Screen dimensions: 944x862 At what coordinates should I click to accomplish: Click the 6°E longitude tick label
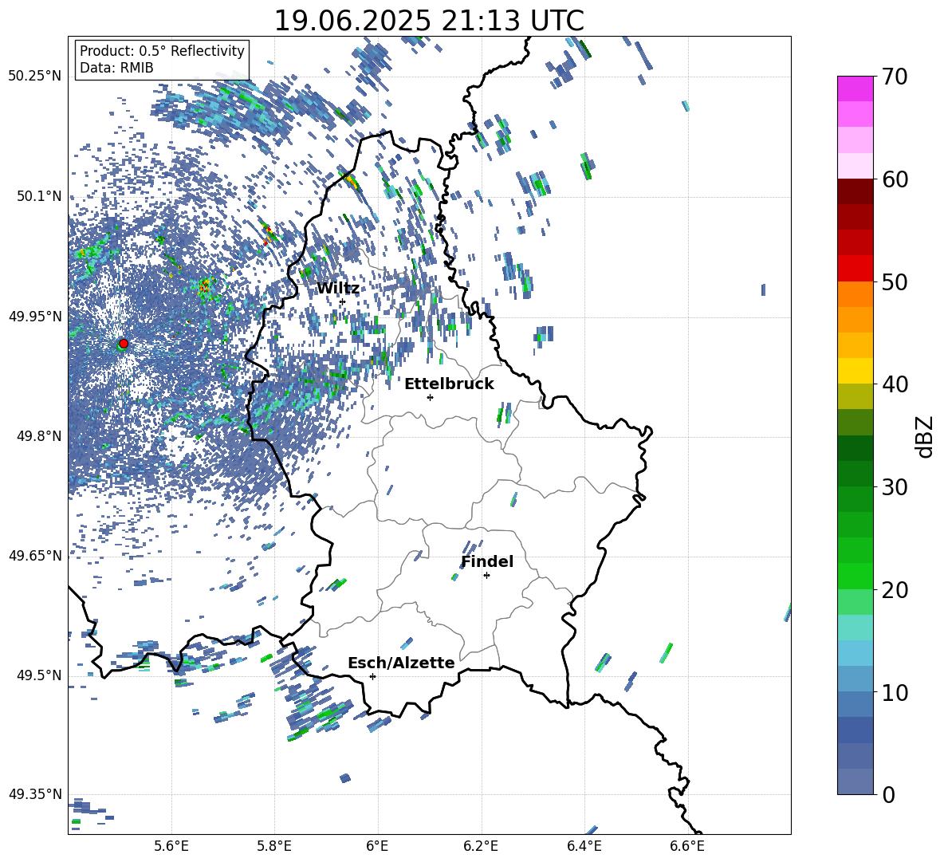point(377,847)
